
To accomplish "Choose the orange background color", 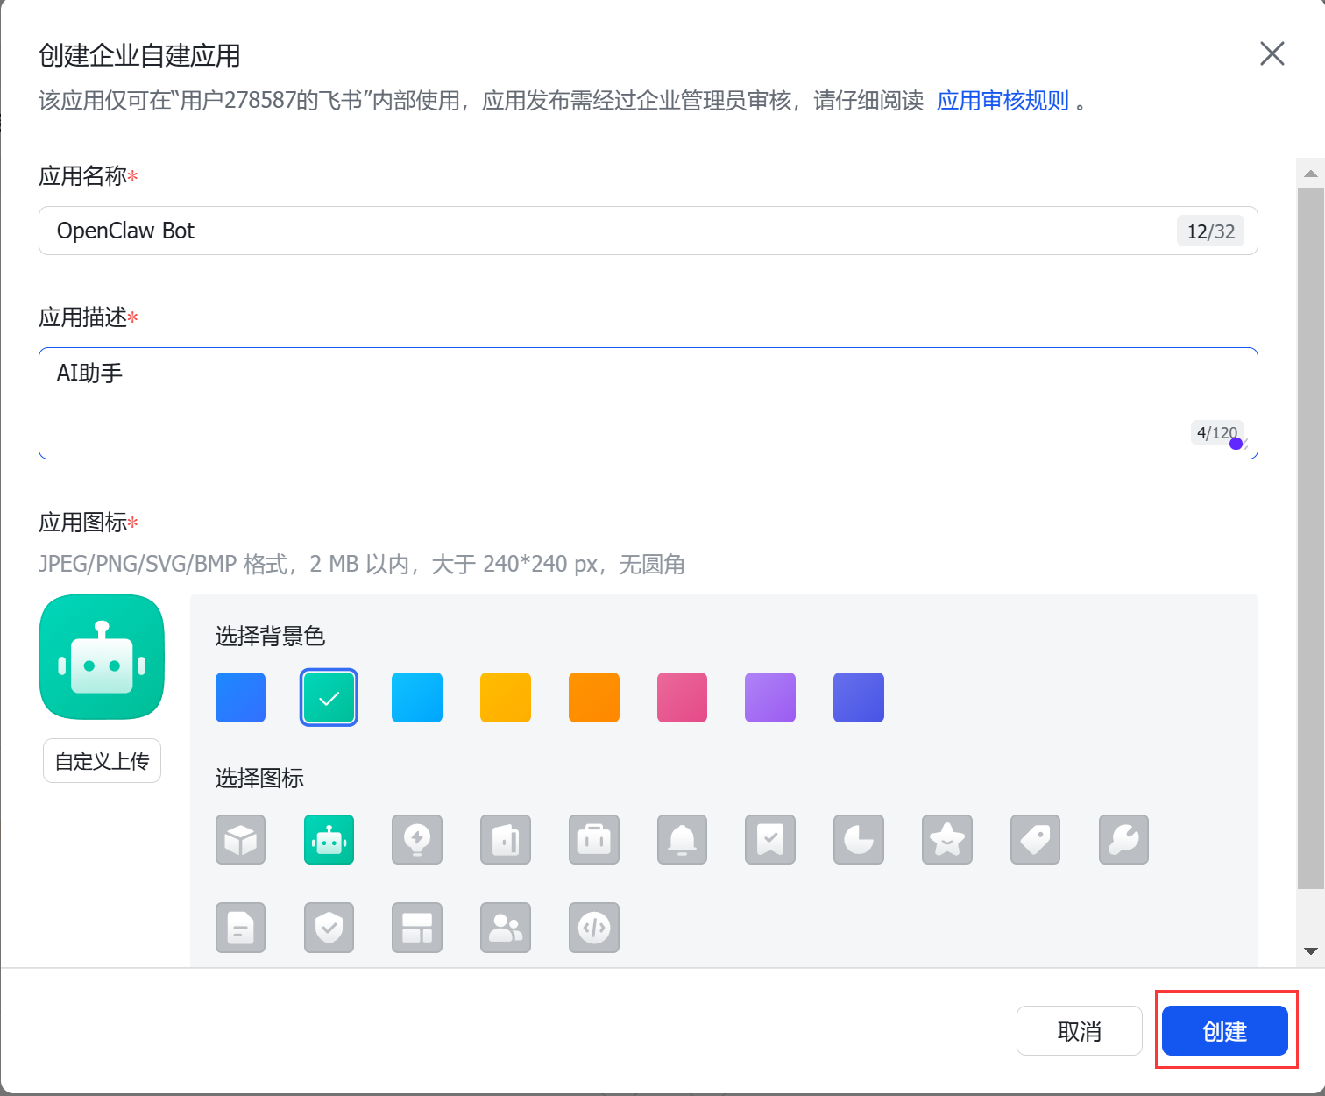I will click(594, 698).
